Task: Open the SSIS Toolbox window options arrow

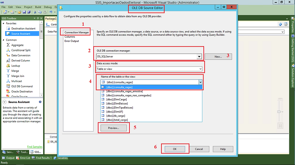Action: click(34, 18)
